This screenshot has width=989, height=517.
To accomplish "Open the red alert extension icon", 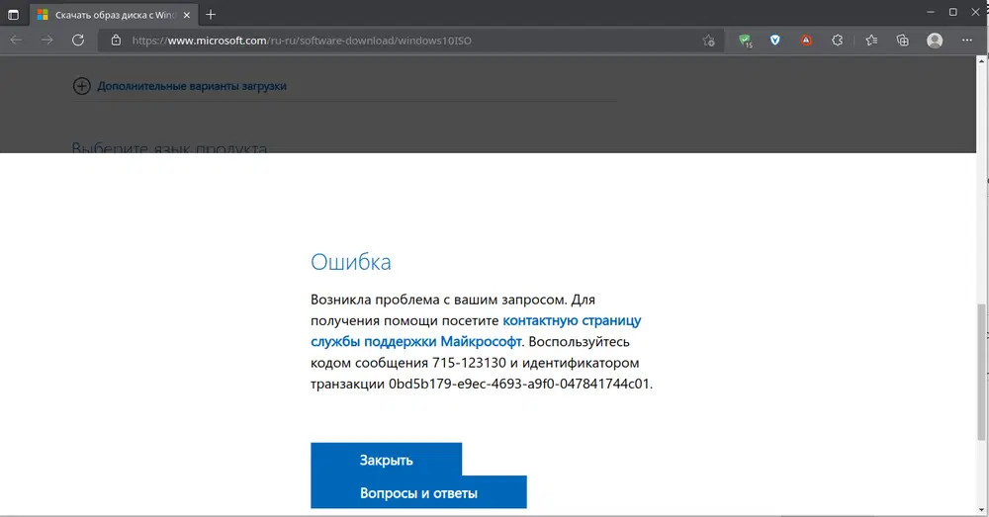I will tap(806, 41).
